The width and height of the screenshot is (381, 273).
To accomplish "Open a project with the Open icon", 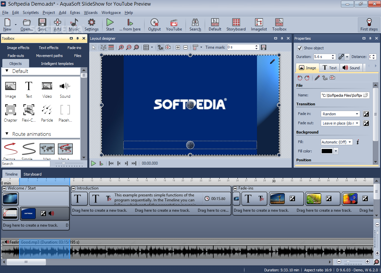I will point(27,25).
